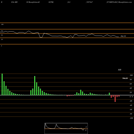134x134 pixels.
Task: Click the RSI axis label 50
Action: click(2, 35)
